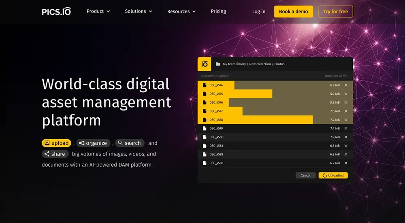The image size is (405, 223).
Task: Click the file icon for DSC_4583
Action: pos(205,163)
